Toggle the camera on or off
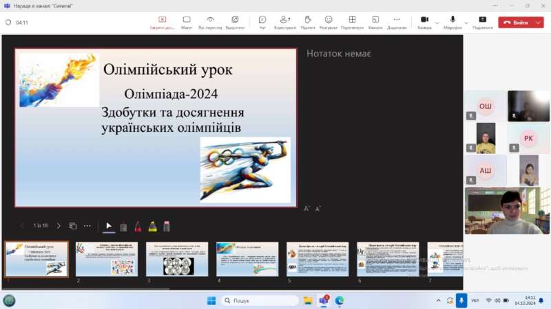Viewport: 551px width, 309px height. (x=424, y=21)
